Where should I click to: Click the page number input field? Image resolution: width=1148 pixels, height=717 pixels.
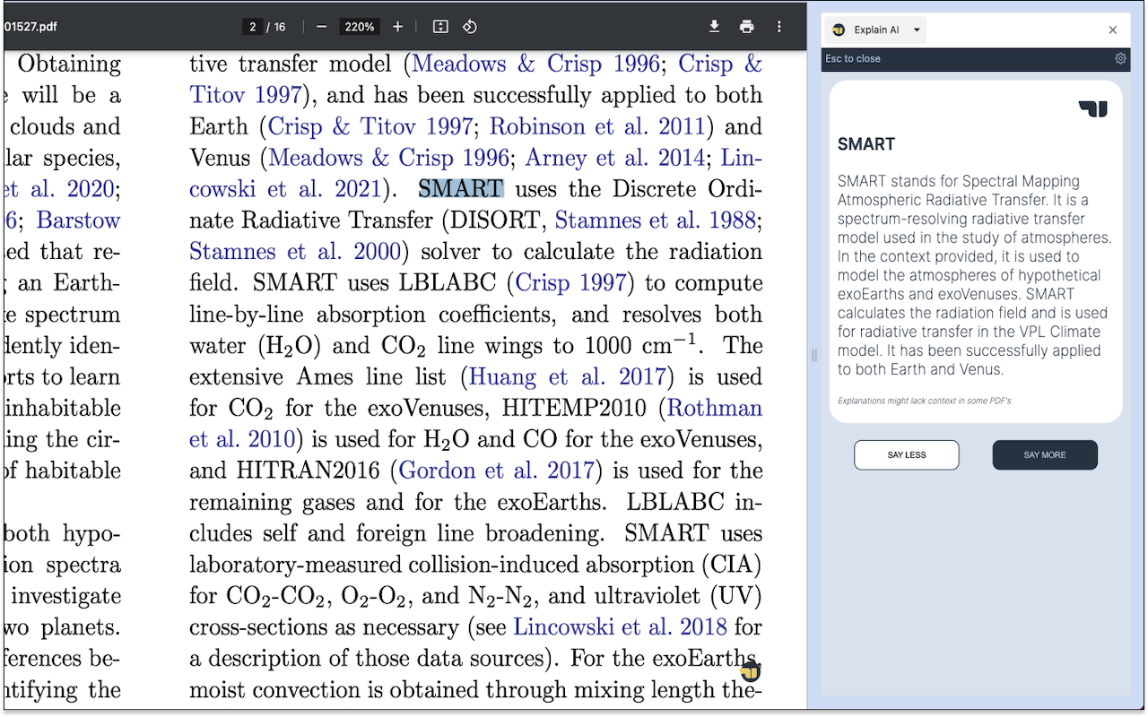(252, 26)
